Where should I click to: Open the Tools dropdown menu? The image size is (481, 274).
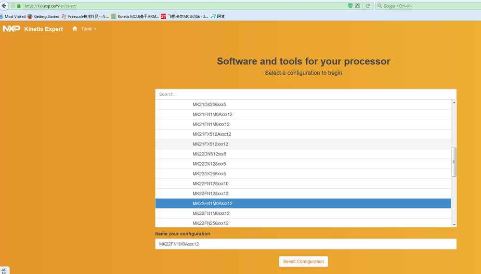click(89, 29)
